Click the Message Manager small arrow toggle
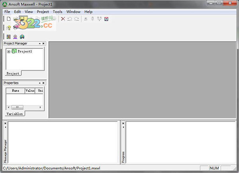 pos(6,127)
